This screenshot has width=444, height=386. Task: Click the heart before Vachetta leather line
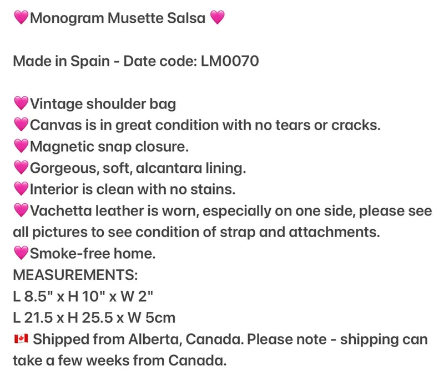tap(21, 210)
